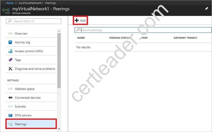Click the Add peering button

point(80,20)
